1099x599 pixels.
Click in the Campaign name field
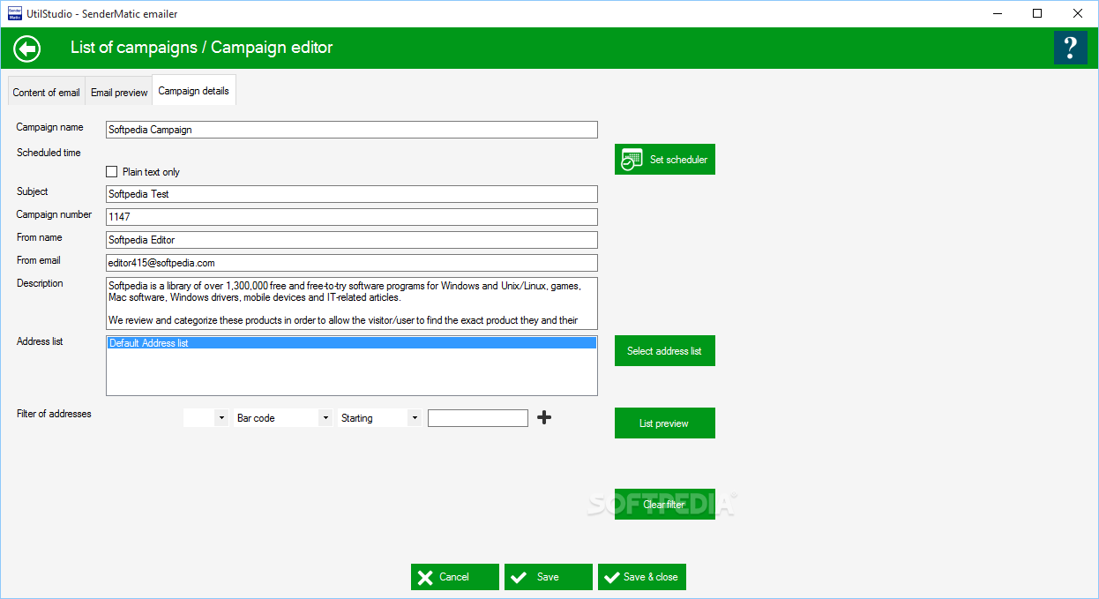coord(352,130)
